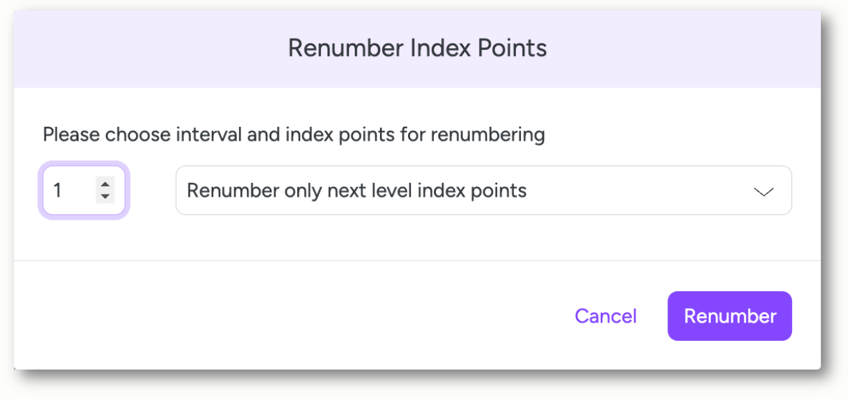Click the small down triangle in the spinner

pos(104,196)
